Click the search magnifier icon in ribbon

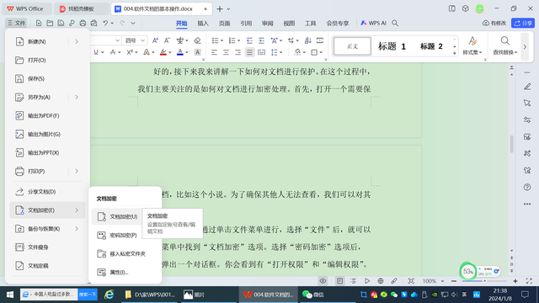point(395,23)
